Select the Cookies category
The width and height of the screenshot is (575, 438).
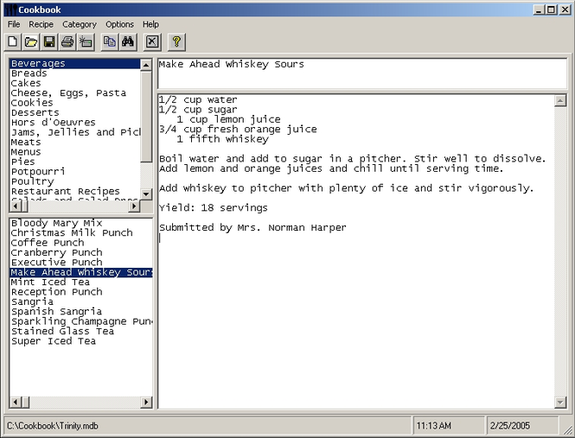tap(75, 103)
